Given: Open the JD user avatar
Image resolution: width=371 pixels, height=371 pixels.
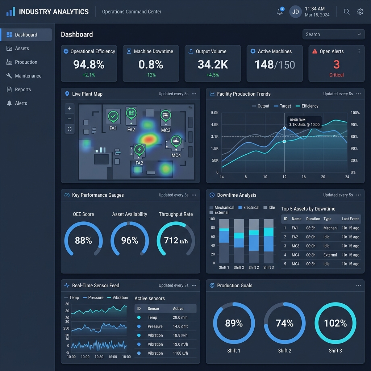Looking at the screenshot, I should click(x=295, y=12).
